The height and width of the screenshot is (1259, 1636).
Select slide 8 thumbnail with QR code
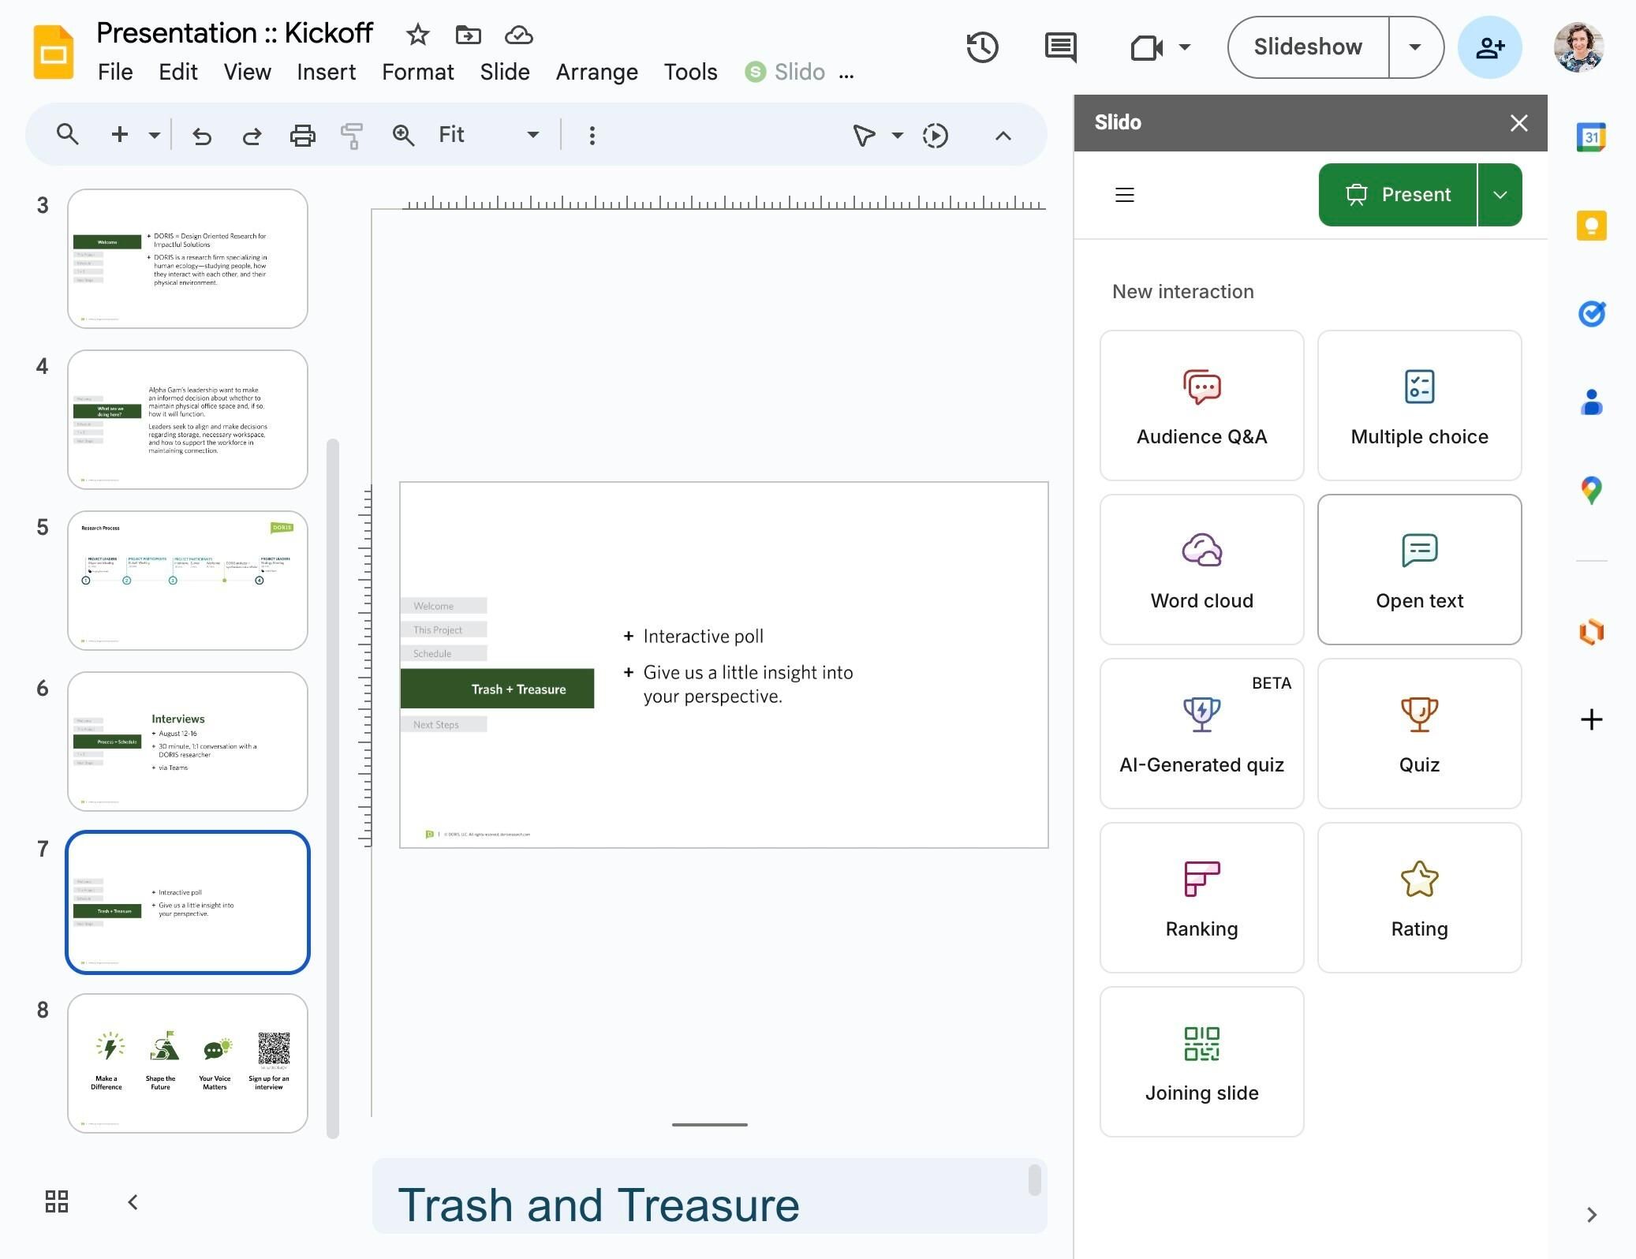pos(188,1063)
